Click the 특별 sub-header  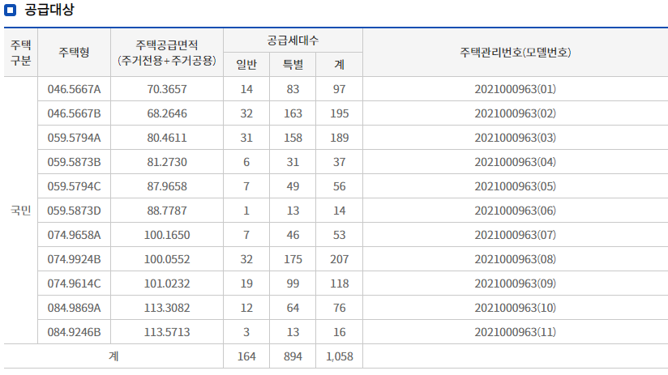click(293, 65)
